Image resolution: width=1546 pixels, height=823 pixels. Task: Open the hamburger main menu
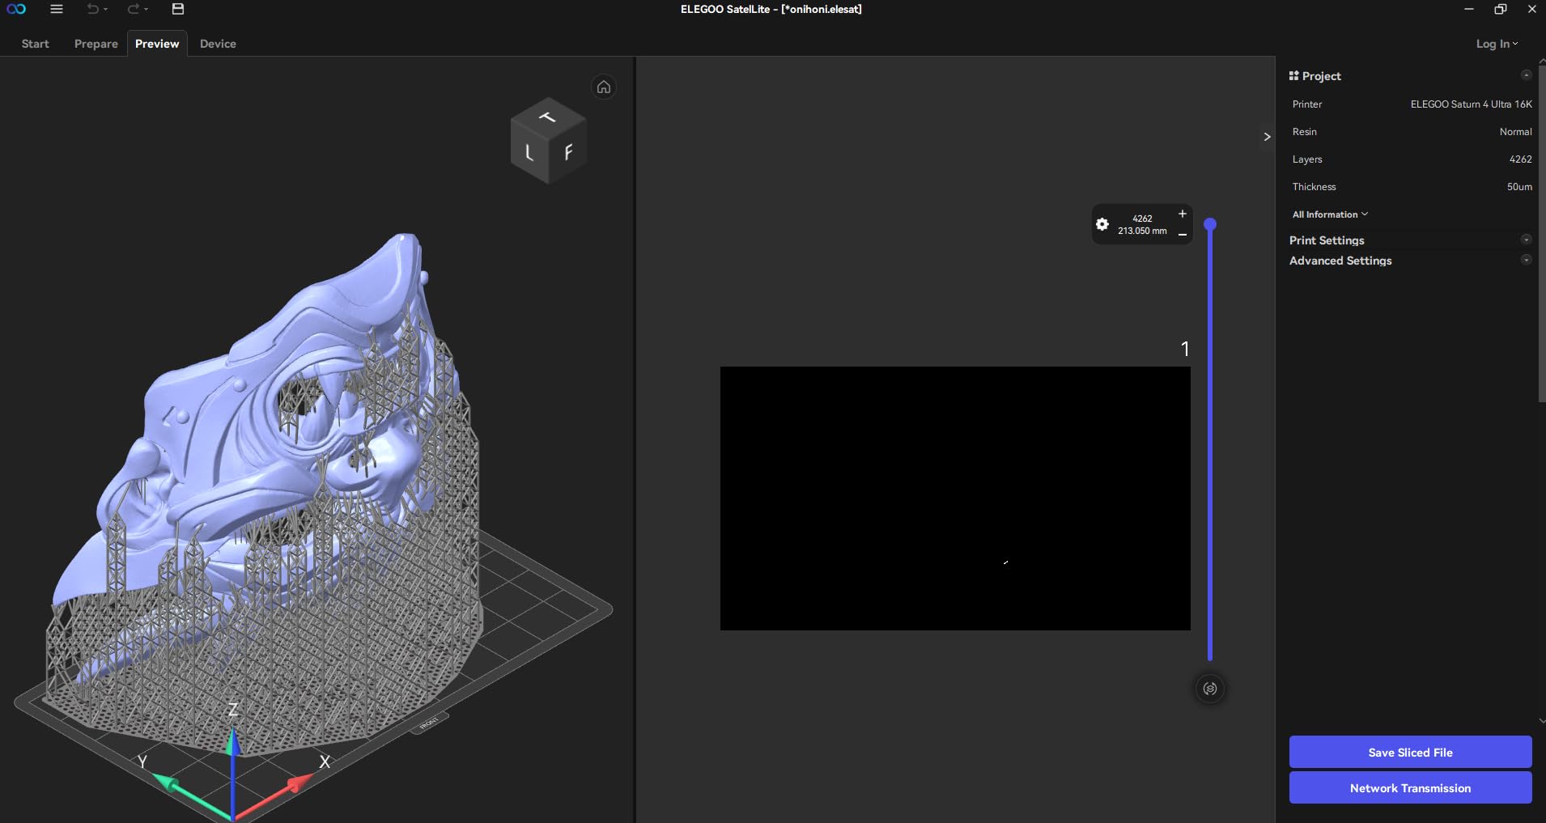(56, 10)
